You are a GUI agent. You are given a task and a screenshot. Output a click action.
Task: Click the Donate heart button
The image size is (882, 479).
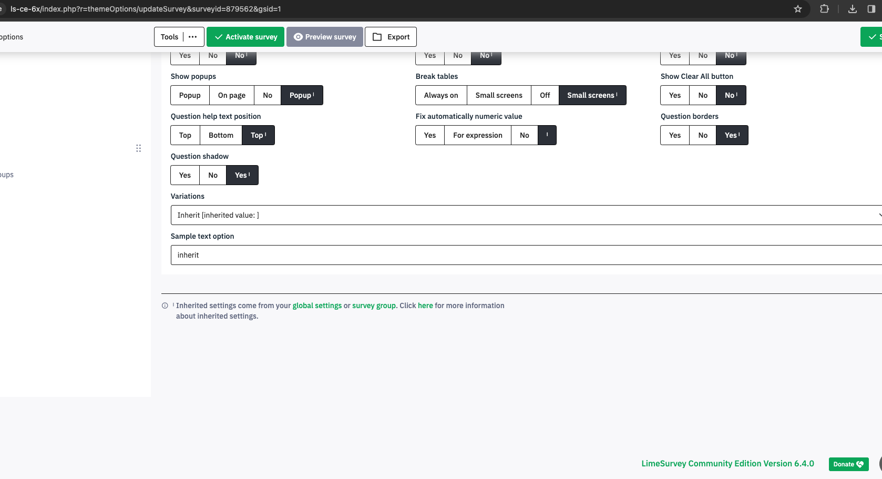(x=848, y=464)
